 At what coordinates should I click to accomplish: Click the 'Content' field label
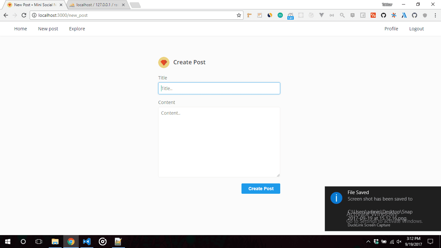[167, 102]
